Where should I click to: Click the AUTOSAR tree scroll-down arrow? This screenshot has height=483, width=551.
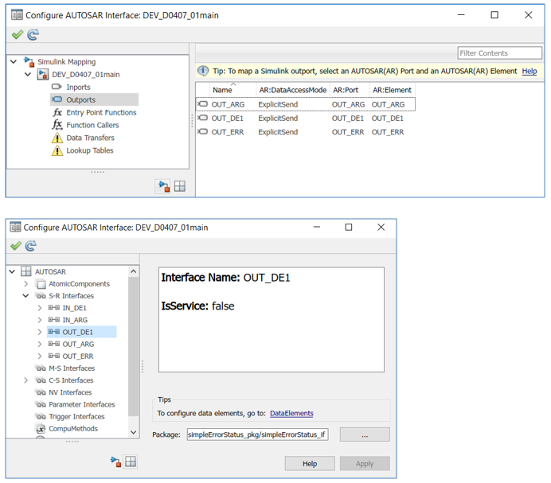coord(133,432)
